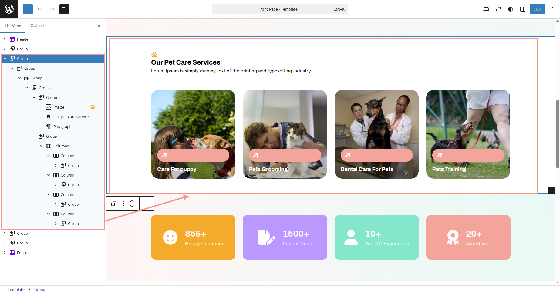
Task: Expand the Group below Header
Action: click(x=5, y=49)
